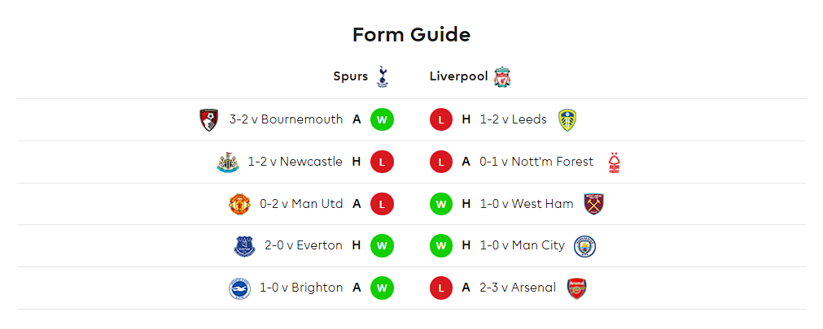This screenshot has height=329, width=823.
Task: Click the red L badge for Leeds match
Action: pyautogui.click(x=441, y=120)
